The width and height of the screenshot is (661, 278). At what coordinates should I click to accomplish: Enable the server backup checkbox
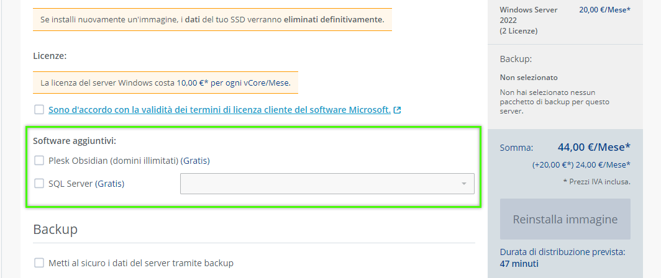[x=39, y=263]
